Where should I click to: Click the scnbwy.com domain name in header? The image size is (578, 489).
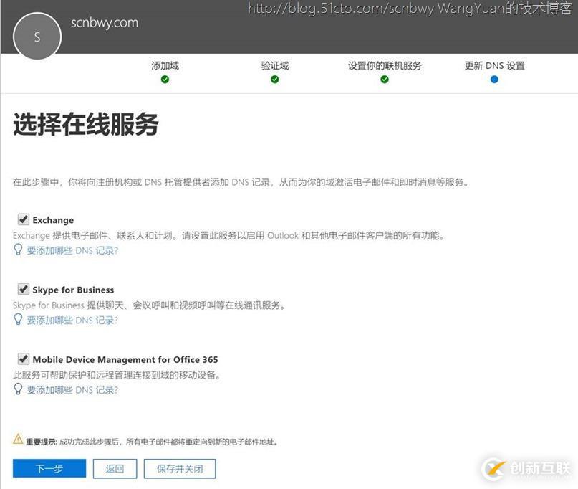pyautogui.click(x=105, y=22)
